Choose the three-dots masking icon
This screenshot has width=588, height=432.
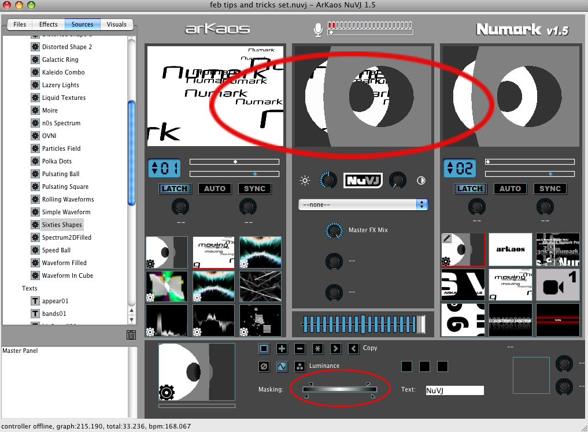(299, 366)
